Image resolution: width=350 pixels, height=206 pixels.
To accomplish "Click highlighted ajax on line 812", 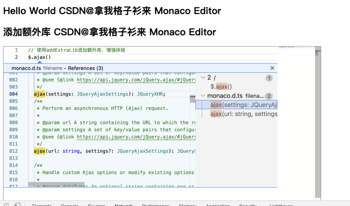I will (39, 151).
